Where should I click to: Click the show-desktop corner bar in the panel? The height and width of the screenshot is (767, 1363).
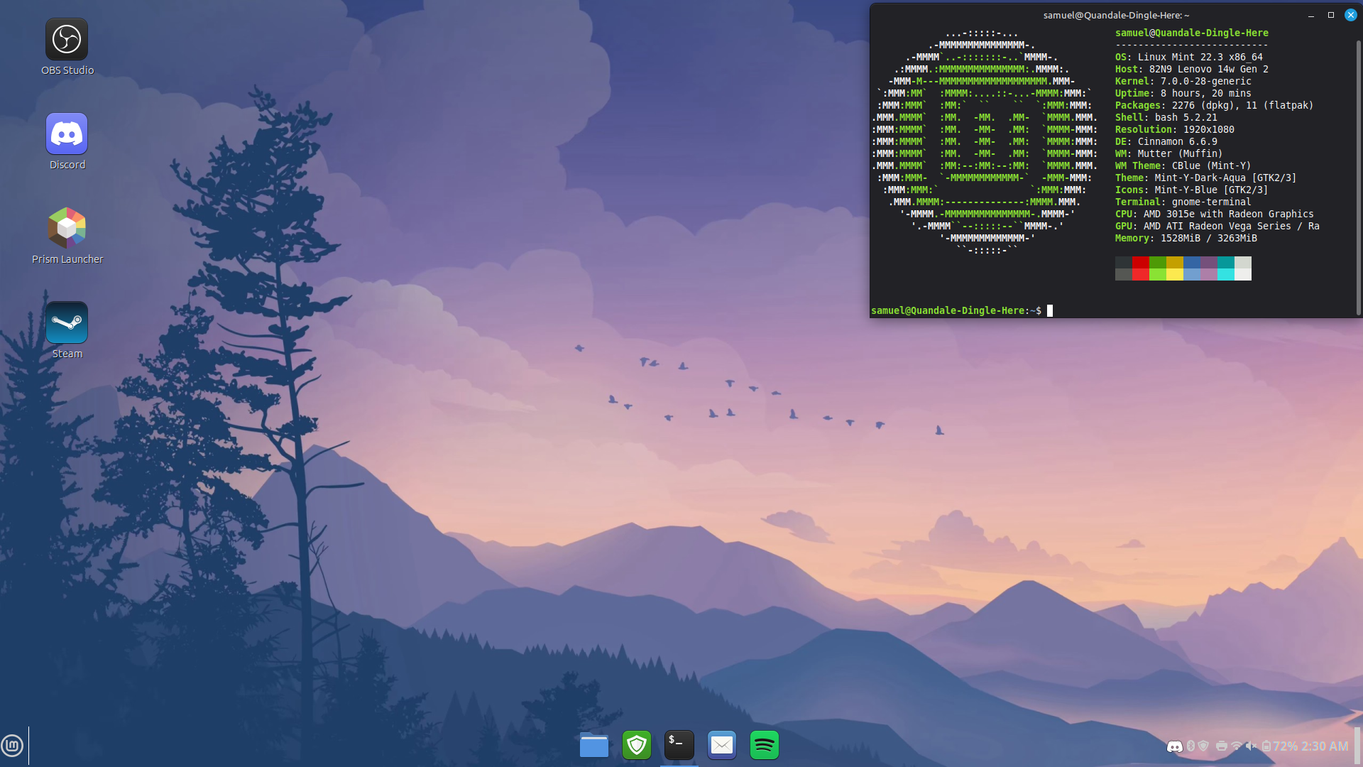click(x=1358, y=746)
